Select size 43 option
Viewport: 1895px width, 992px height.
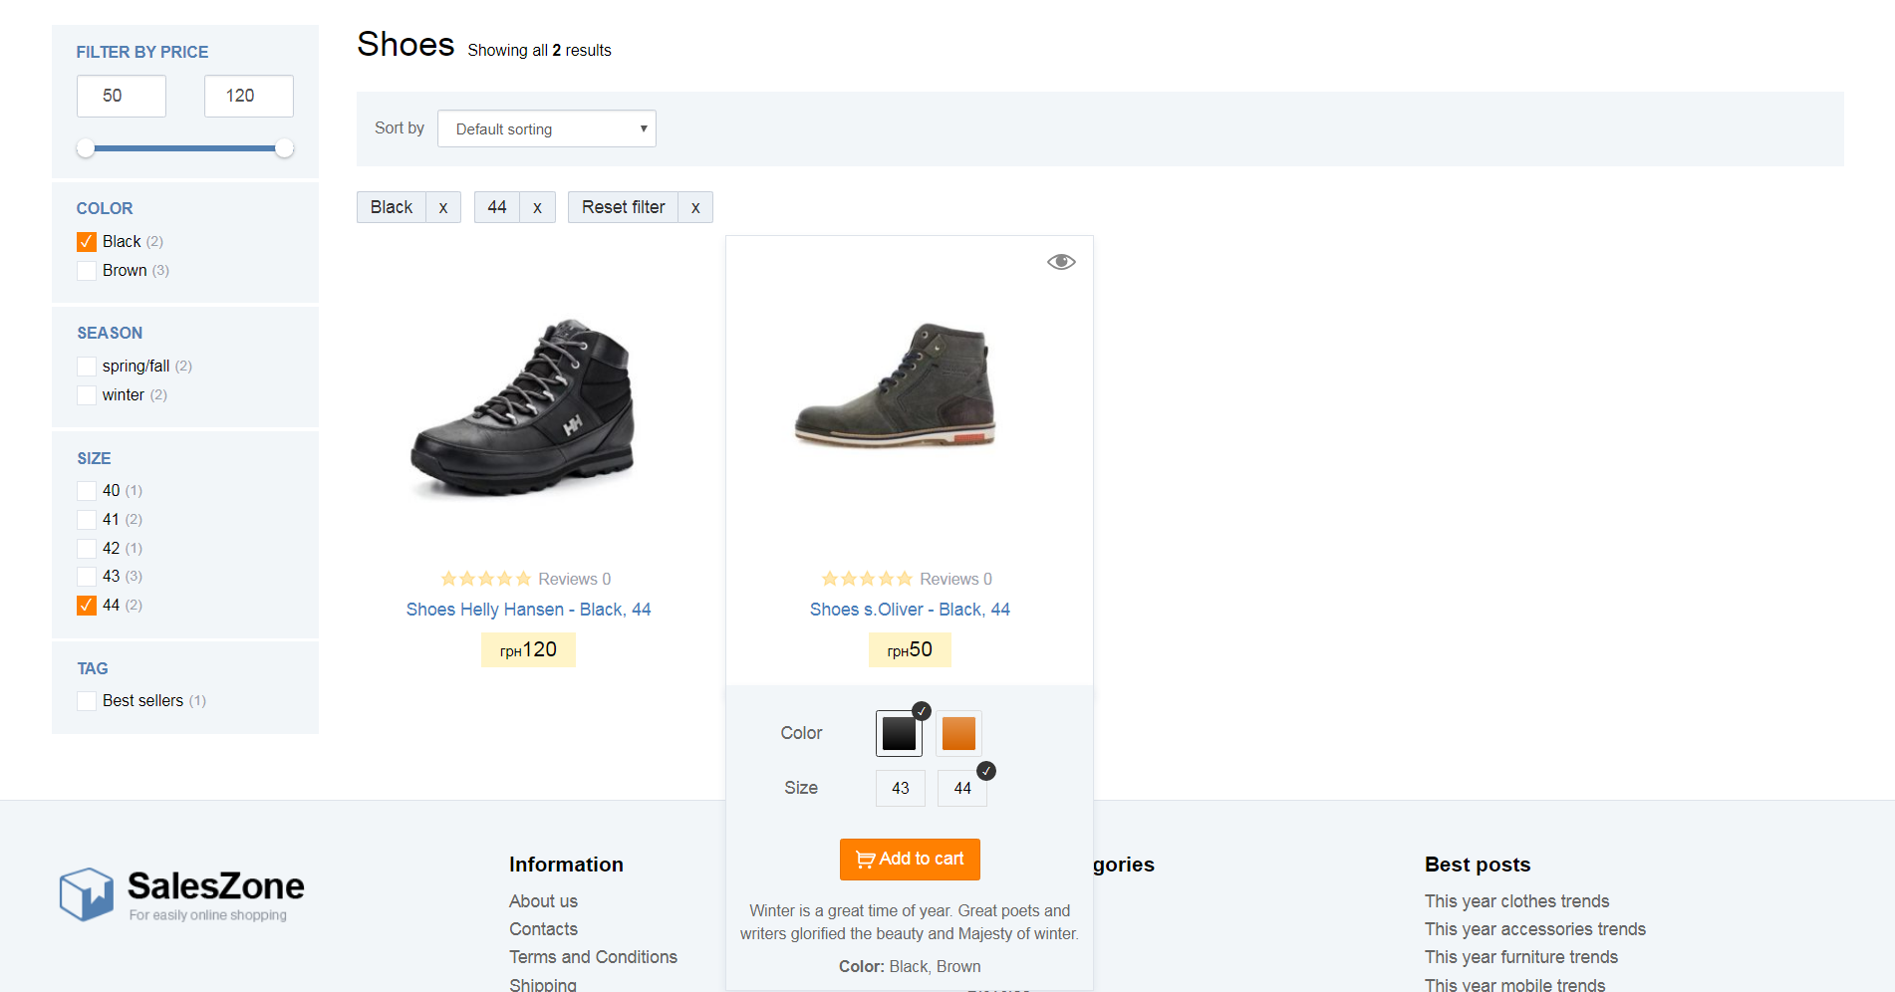coord(901,788)
